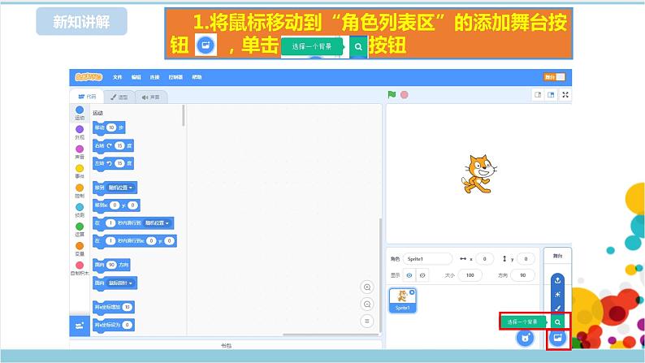Viewport: 645px width, 363px height.
Task: Open the add extension button
Action: pos(80,326)
